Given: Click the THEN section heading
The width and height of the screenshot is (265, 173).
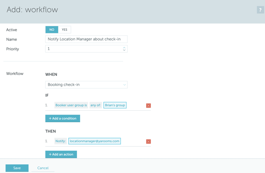Looking at the screenshot, I should (x=50, y=131).
